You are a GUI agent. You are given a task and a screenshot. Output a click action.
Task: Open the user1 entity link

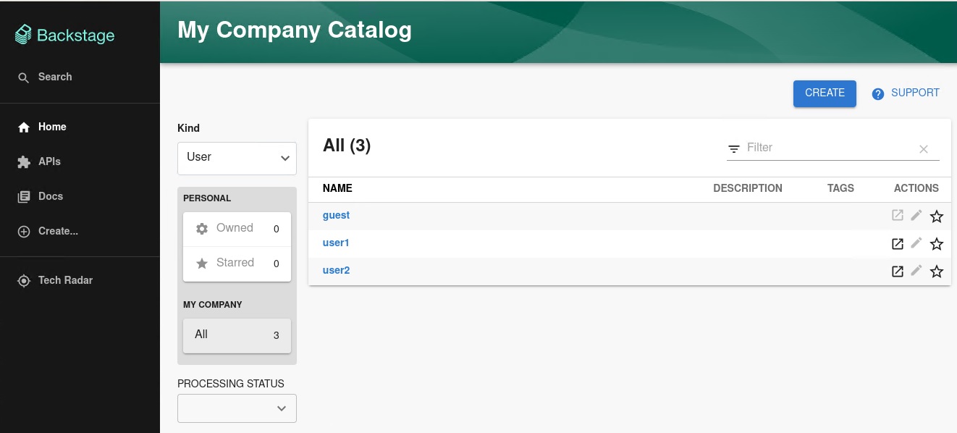pyautogui.click(x=336, y=243)
